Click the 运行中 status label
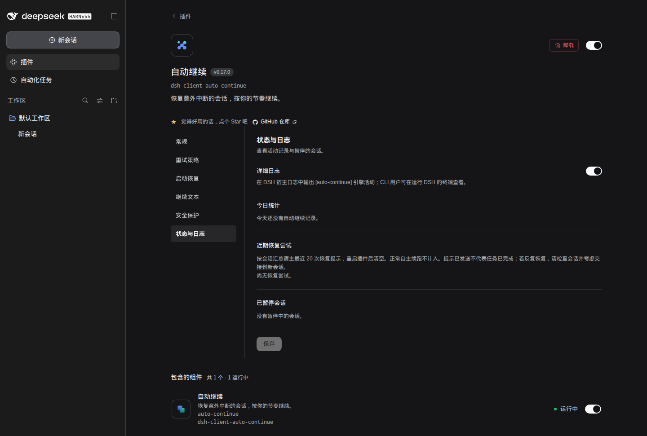Screen dimensions: 647x436 (569, 409)
